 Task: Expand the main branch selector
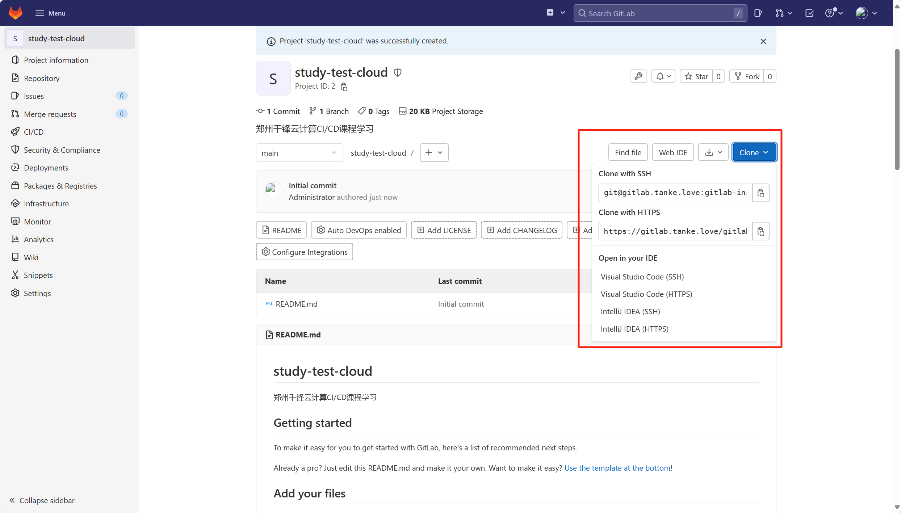[299, 153]
